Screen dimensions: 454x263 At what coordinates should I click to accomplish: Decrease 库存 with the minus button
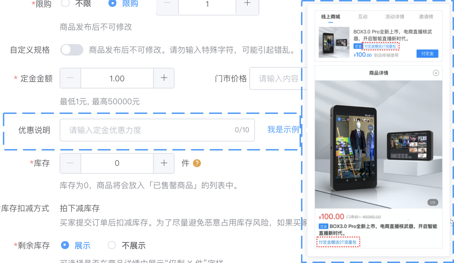tap(70, 163)
